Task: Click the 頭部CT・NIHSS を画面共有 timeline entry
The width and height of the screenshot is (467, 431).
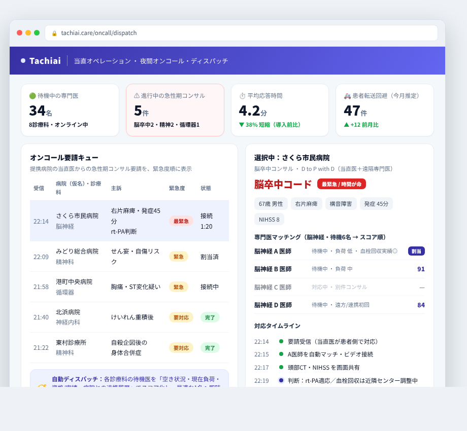Action: [x=323, y=368]
